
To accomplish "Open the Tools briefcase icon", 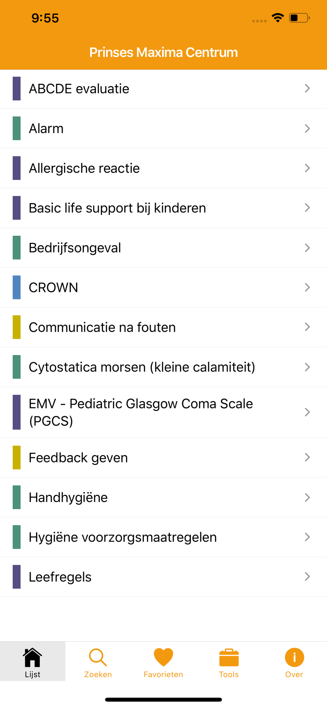I will click(229, 657).
